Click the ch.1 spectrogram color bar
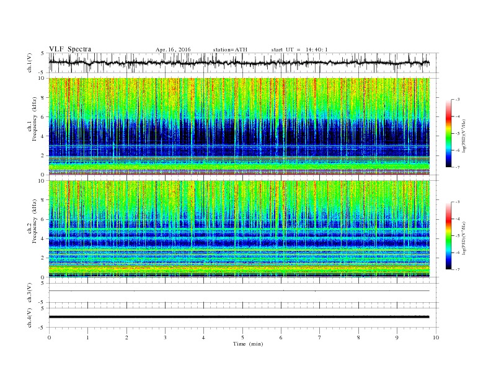Viewport: 491px width, 379px height. pos(448,133)
